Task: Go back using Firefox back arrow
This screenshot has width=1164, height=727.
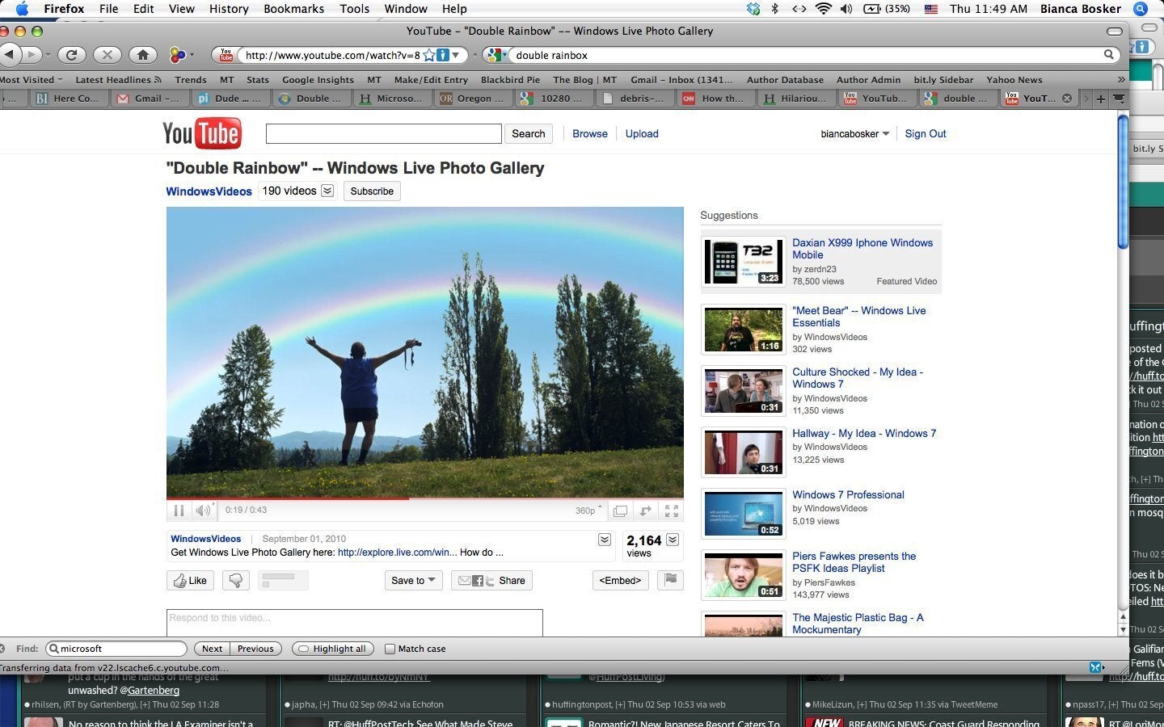Action: 8,55
